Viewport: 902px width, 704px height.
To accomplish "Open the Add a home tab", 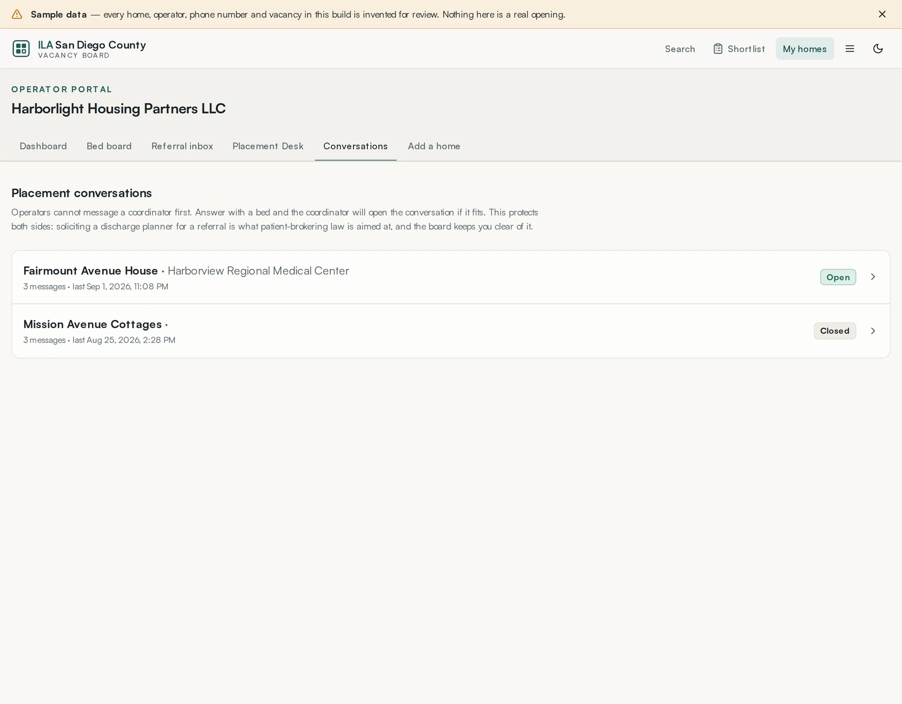I will (x=434, y=146).
